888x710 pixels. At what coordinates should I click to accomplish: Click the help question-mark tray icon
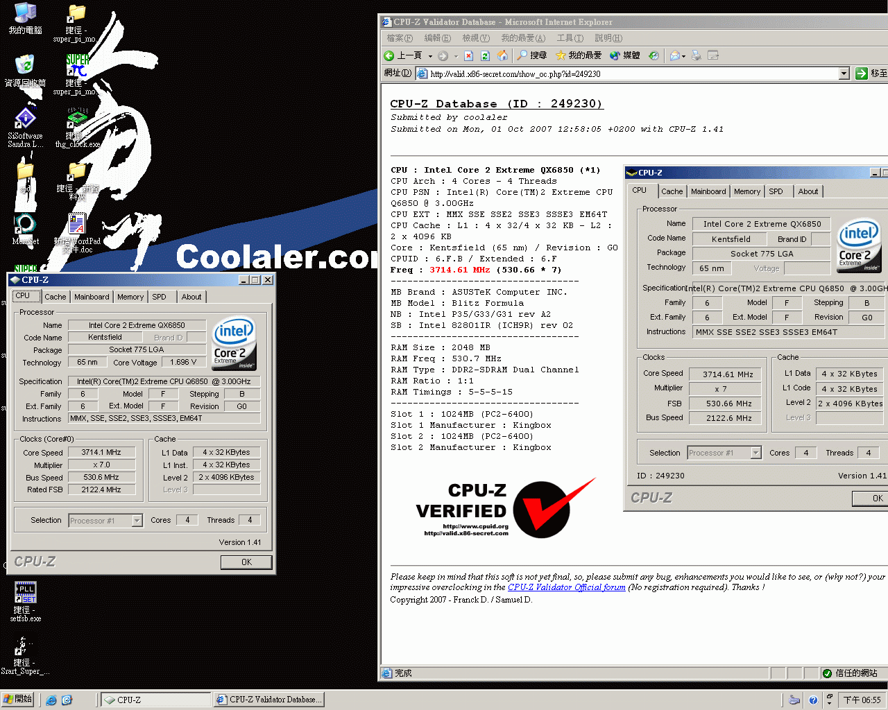point(813,700)
